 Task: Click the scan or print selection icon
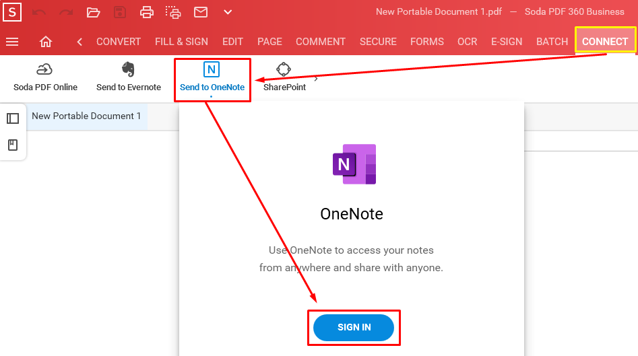click(173, 12)
